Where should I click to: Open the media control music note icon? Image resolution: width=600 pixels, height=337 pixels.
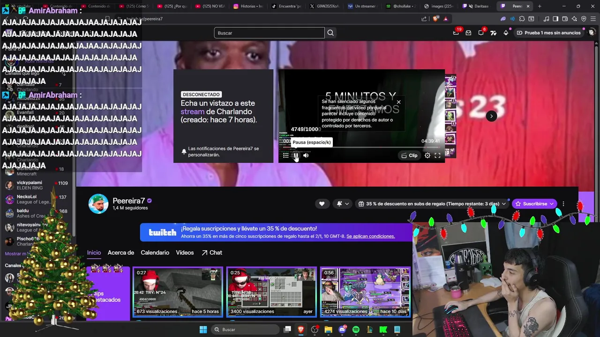tap(546, 19)
